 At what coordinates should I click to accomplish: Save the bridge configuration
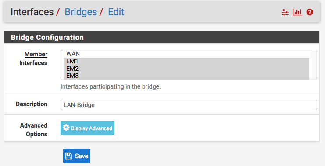(77, 156)
